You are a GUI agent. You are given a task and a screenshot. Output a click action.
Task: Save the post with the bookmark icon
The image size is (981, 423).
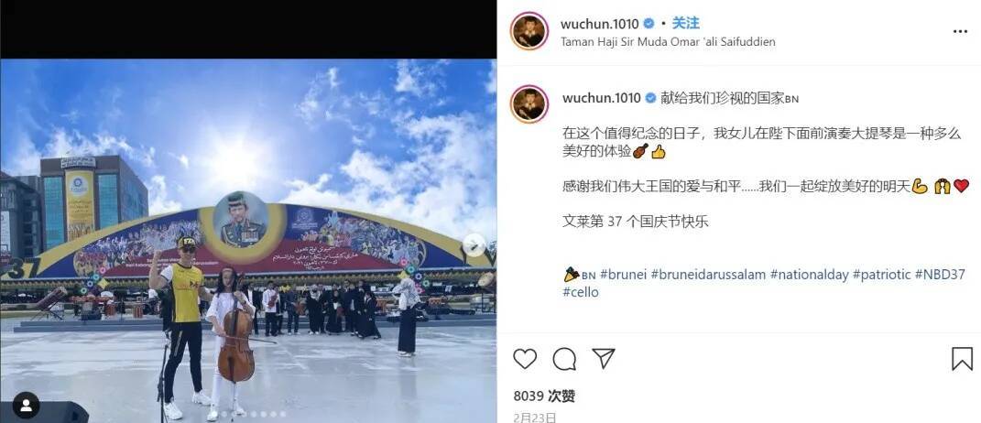tap(963, 359)
